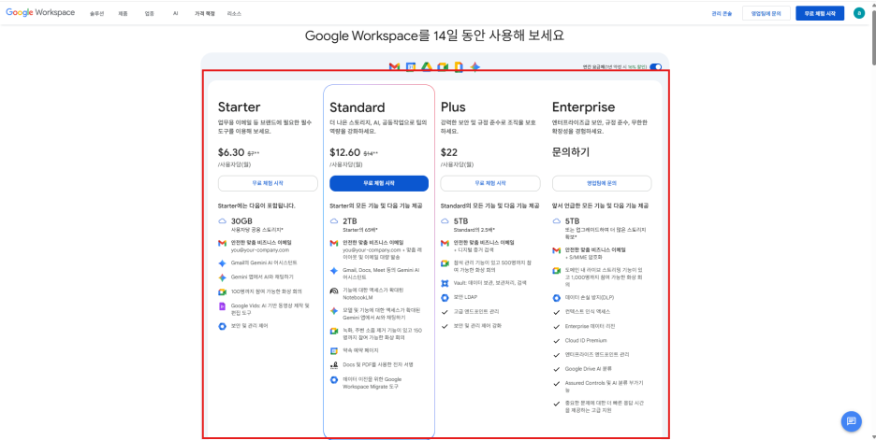Click Meet icon beside 100명까지 화상 회의
Viewport: 876px width, 440px height.
pyautogui.click(x=222, y=291)
